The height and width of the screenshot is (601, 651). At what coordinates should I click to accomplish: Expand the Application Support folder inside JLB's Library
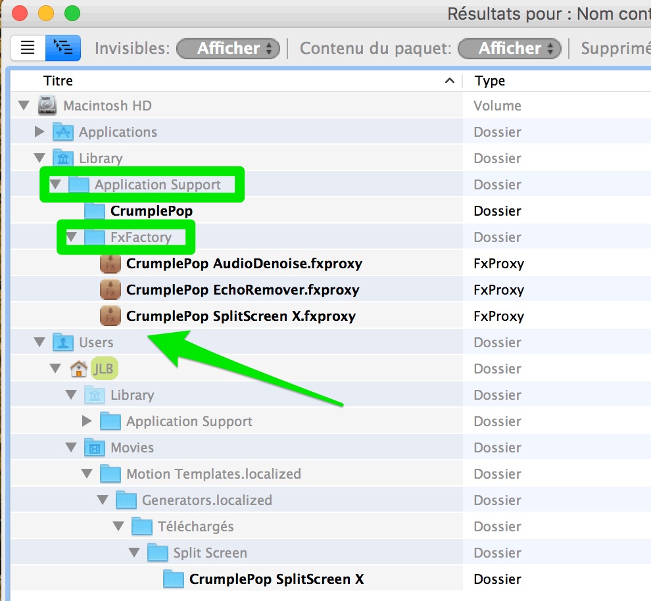click(87, 421)
